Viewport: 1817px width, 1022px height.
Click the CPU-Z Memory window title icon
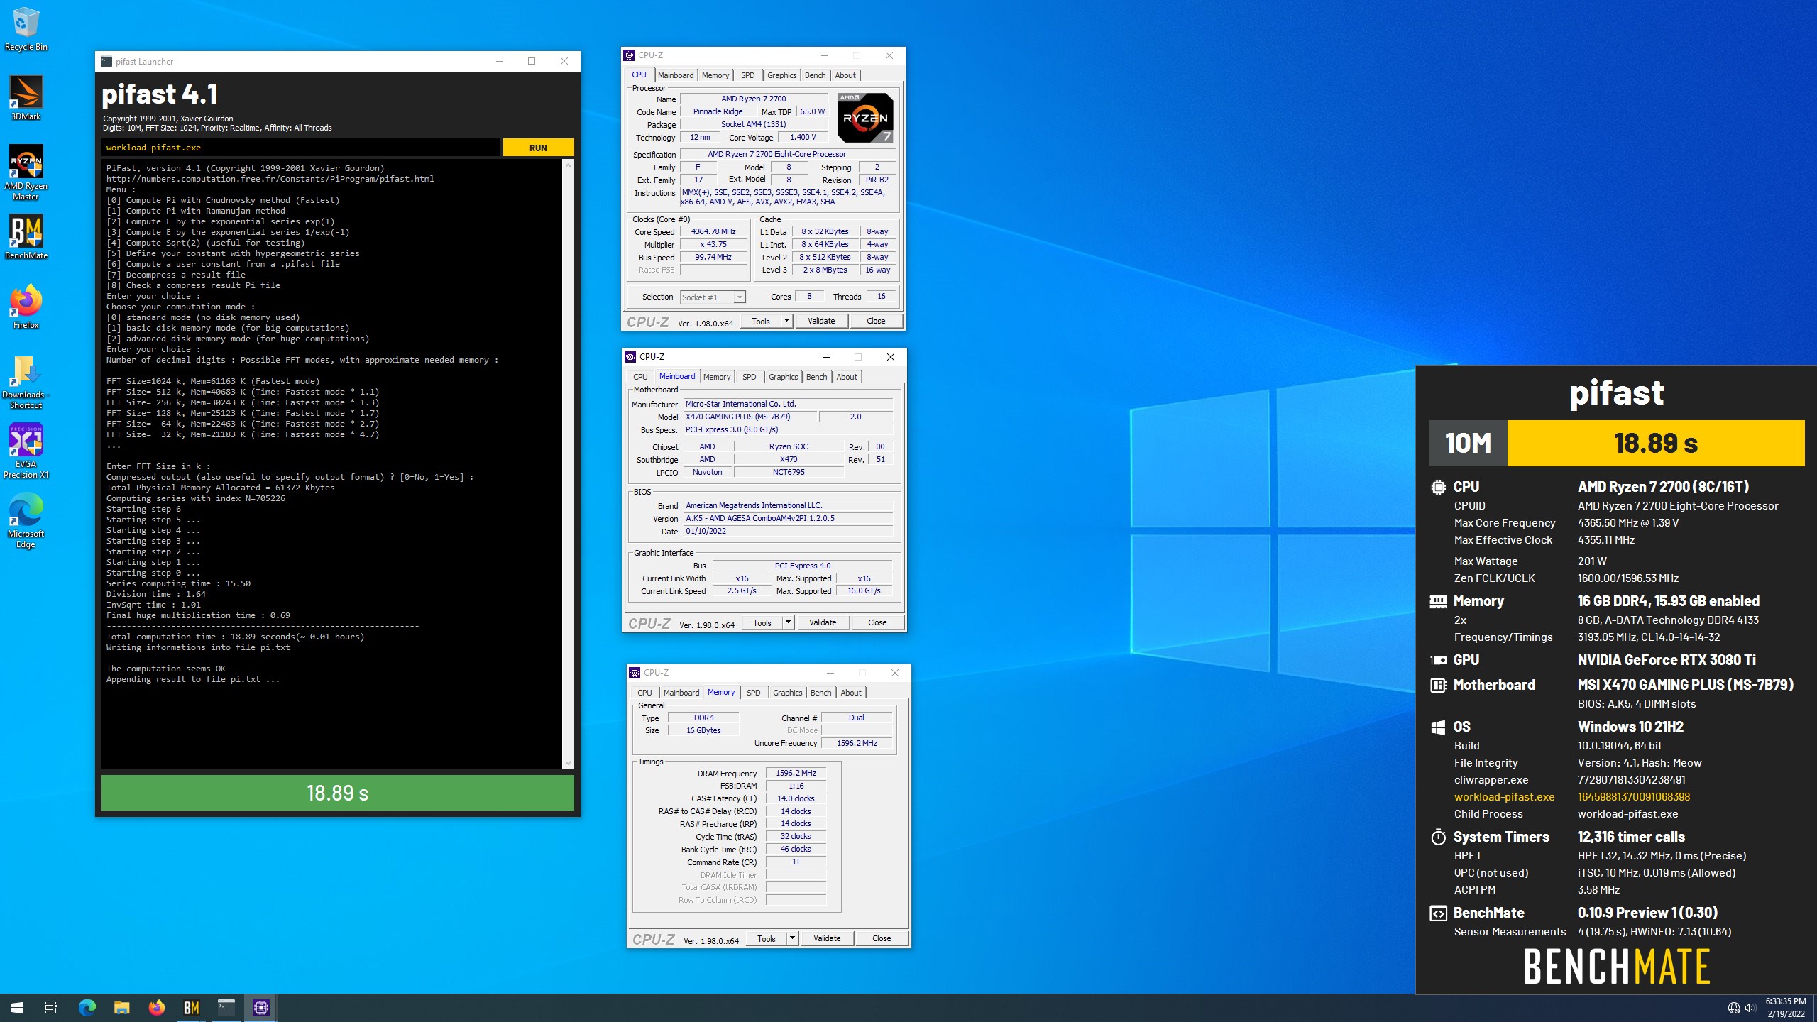pyautogui.click(x=635, y=673)
